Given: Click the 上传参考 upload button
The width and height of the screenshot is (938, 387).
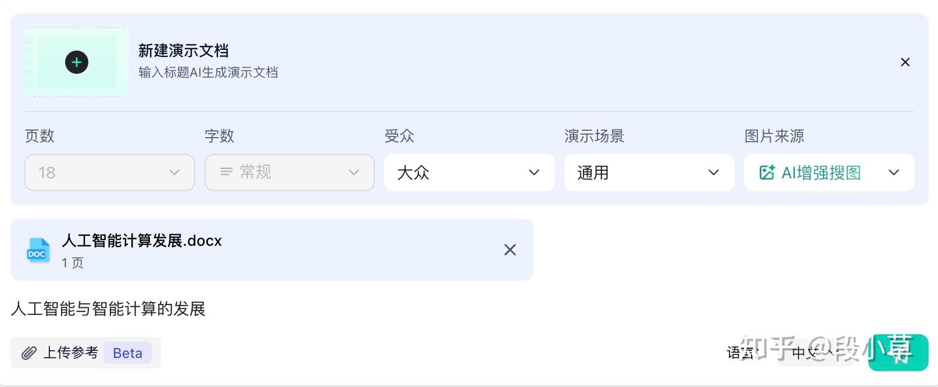Looking at the screenshot, I should 70,353.
